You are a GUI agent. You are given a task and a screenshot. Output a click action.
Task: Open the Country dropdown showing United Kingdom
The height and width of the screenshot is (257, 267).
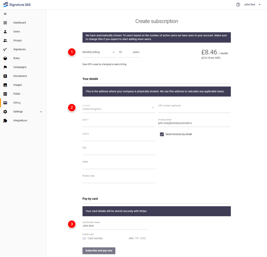(118, 108)
